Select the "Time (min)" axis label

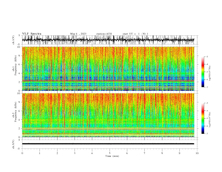(x=112, y=156)
